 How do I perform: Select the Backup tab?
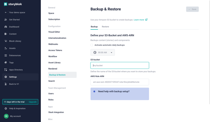(94, 27)
